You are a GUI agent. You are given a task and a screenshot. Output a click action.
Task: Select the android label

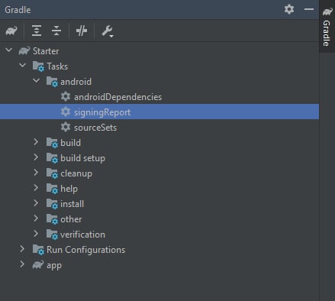[76, 82]
